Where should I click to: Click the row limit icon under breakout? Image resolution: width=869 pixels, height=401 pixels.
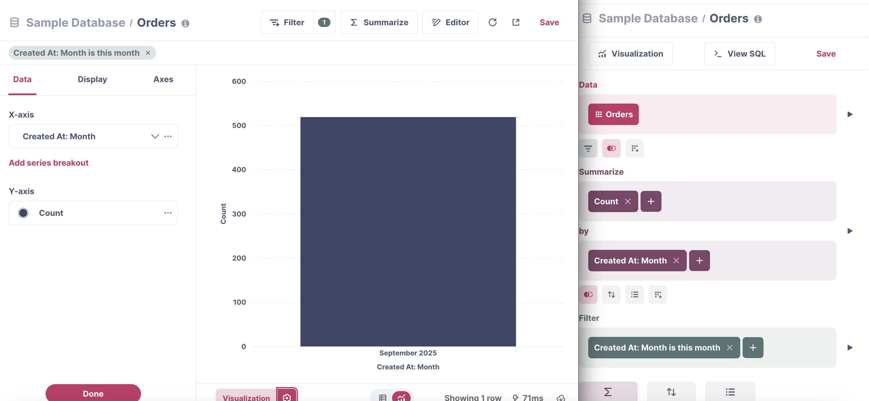coord(634,295)
